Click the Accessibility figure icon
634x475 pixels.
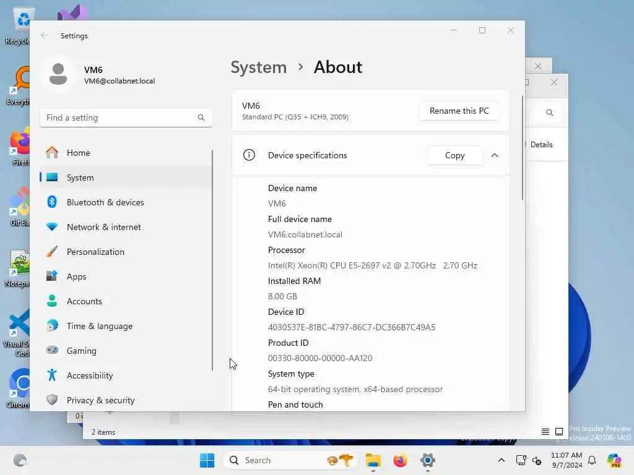(x=52, y=375)
